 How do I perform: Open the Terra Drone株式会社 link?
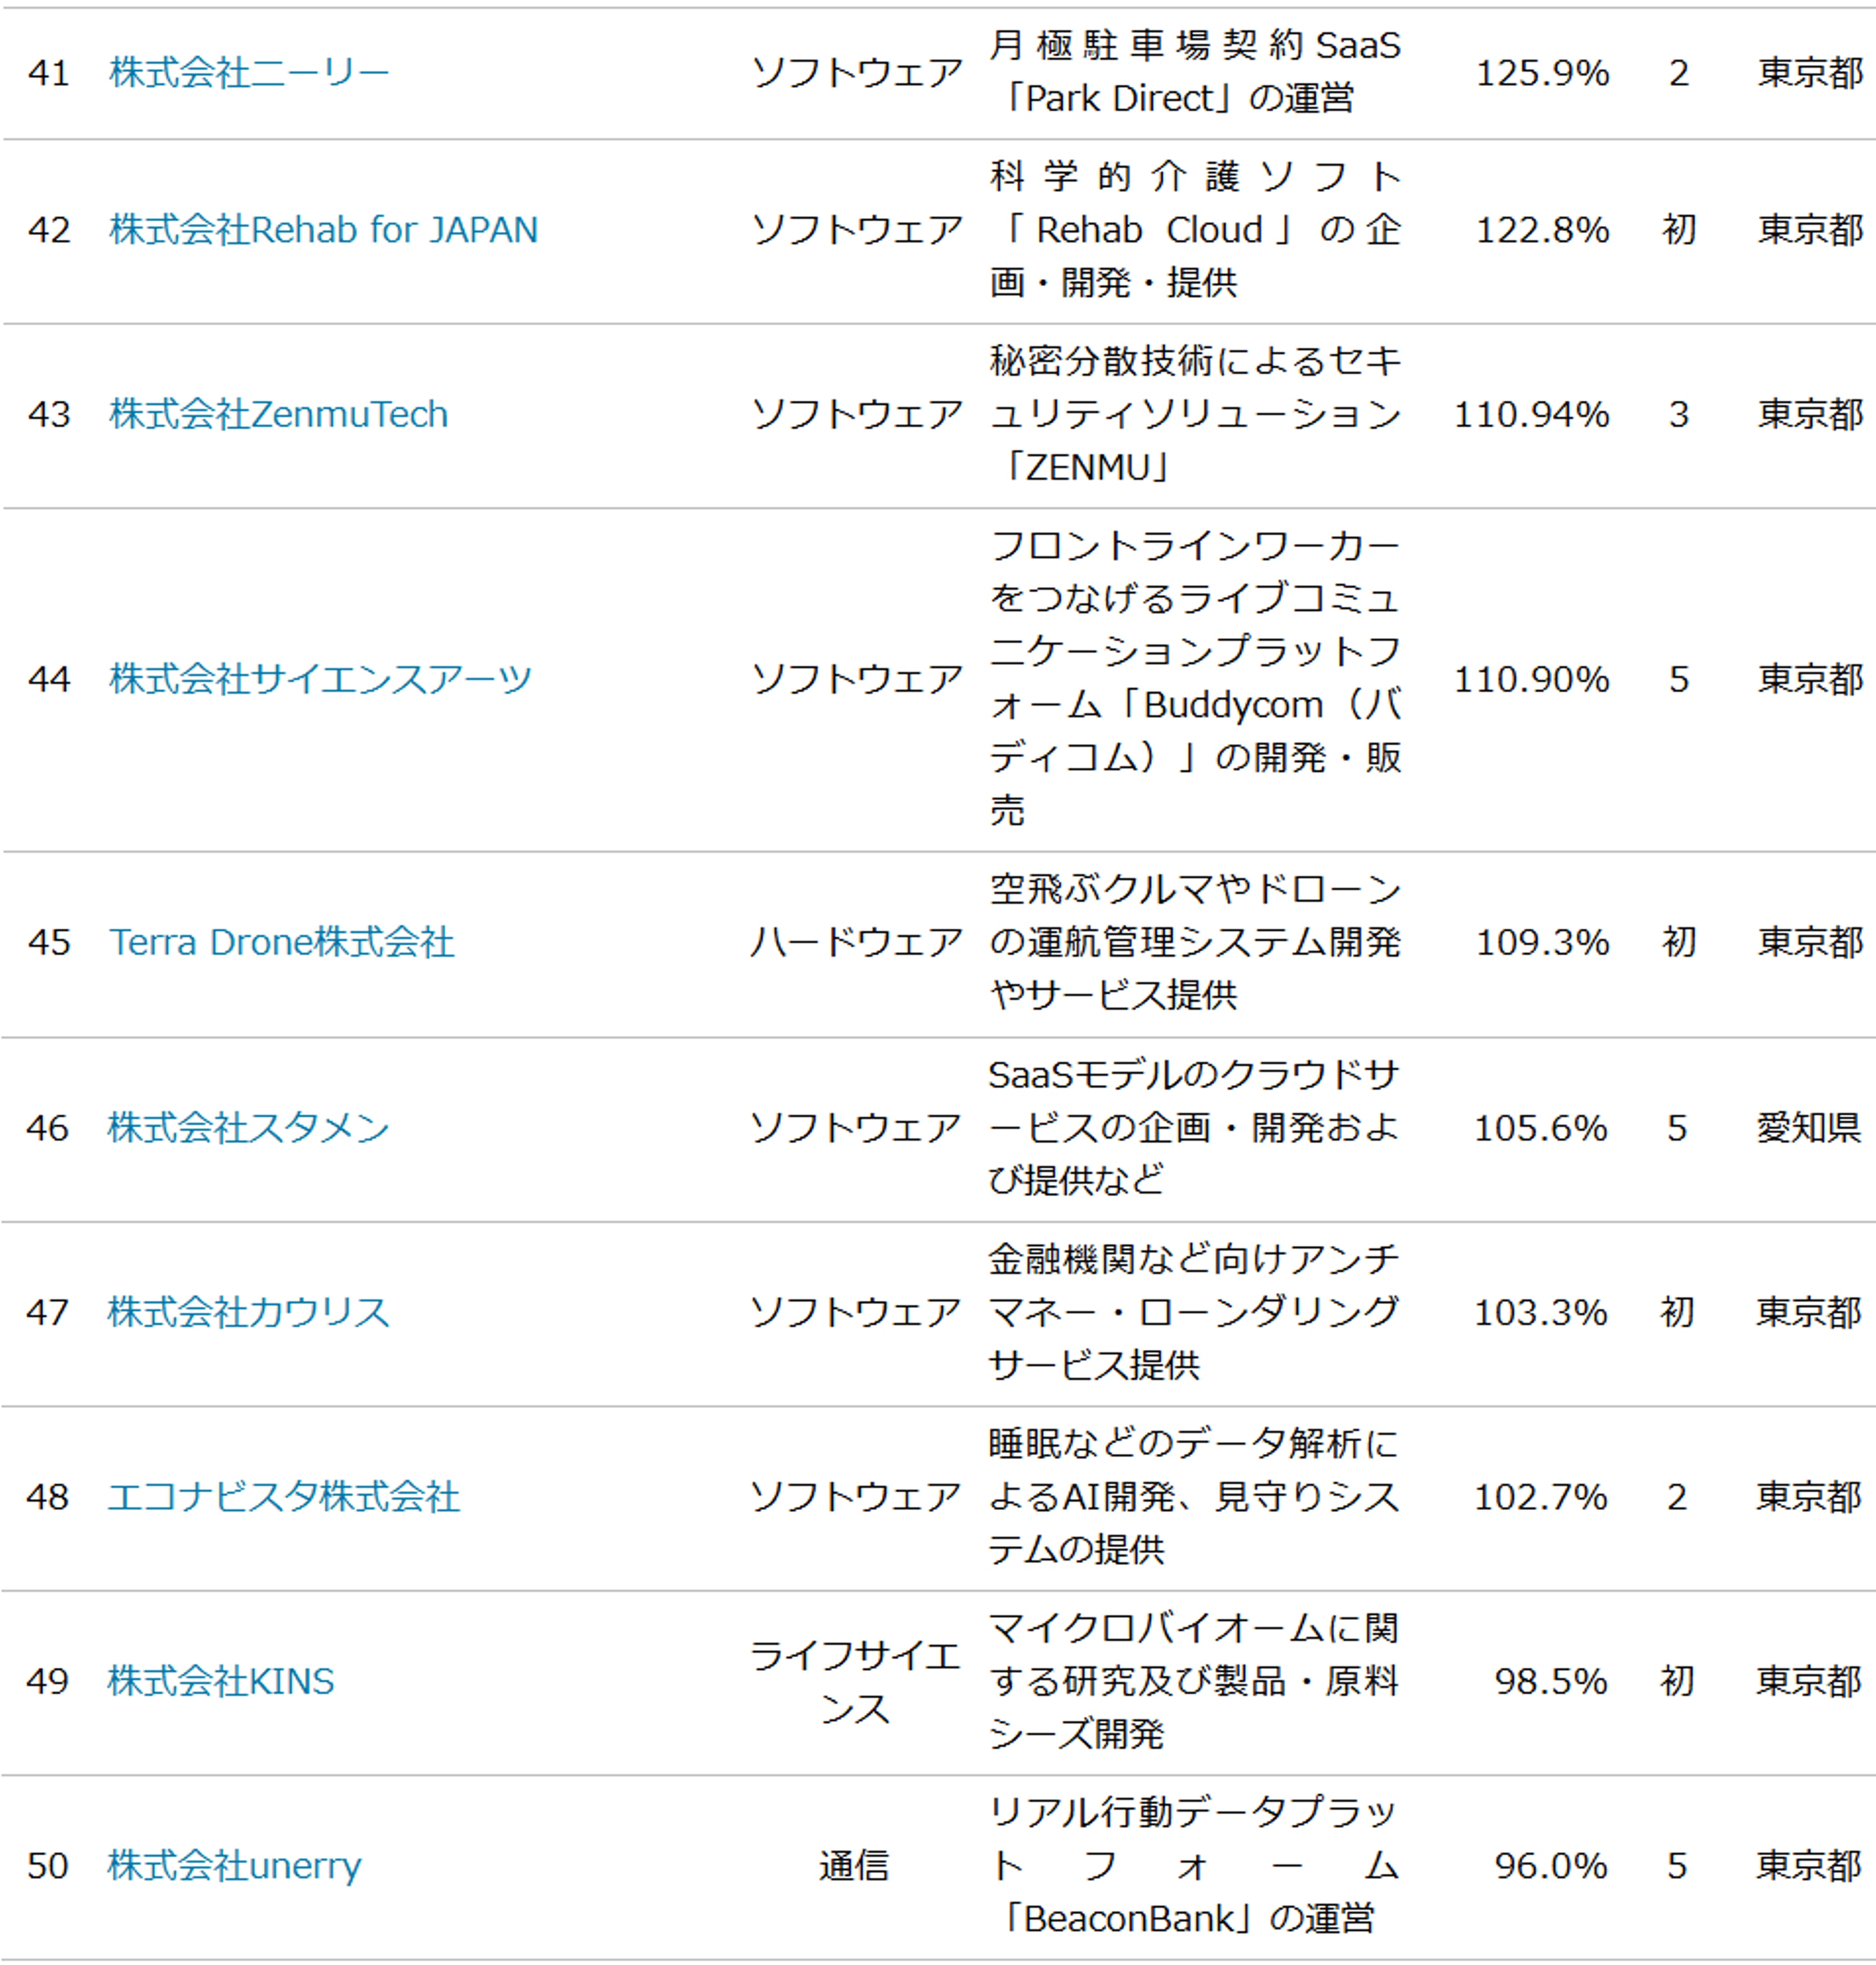[281, 943]
